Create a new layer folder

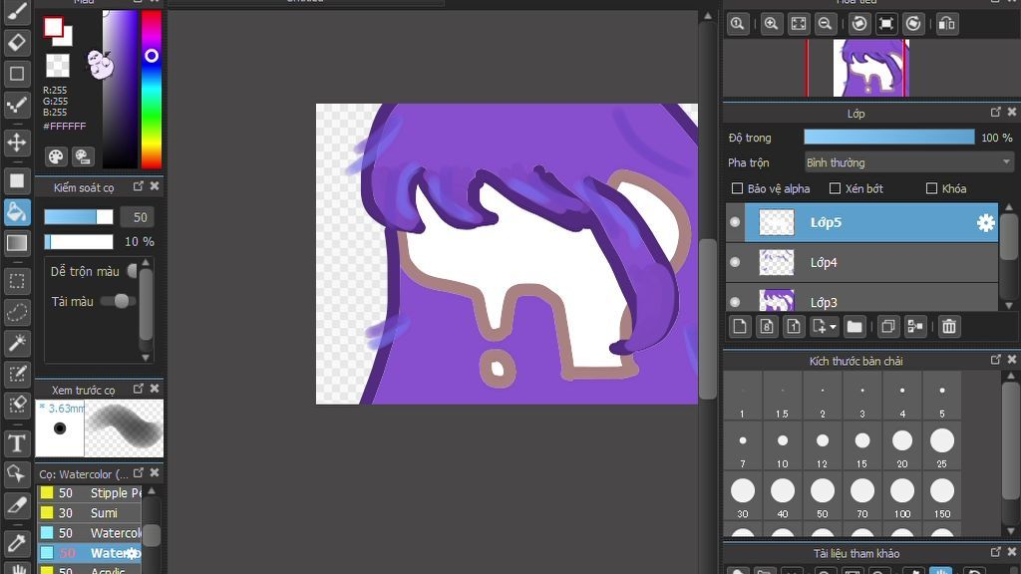854,326
